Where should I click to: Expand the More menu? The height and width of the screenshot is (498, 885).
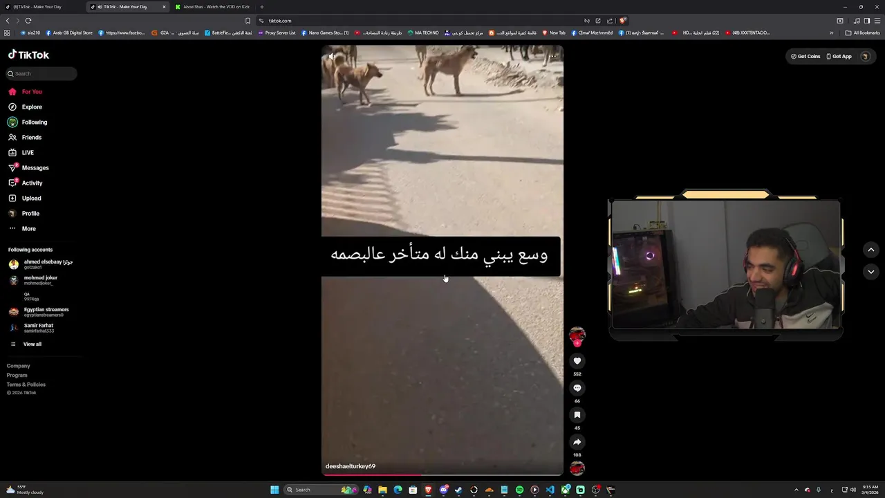pyautogui.click(x=22, y=228)
